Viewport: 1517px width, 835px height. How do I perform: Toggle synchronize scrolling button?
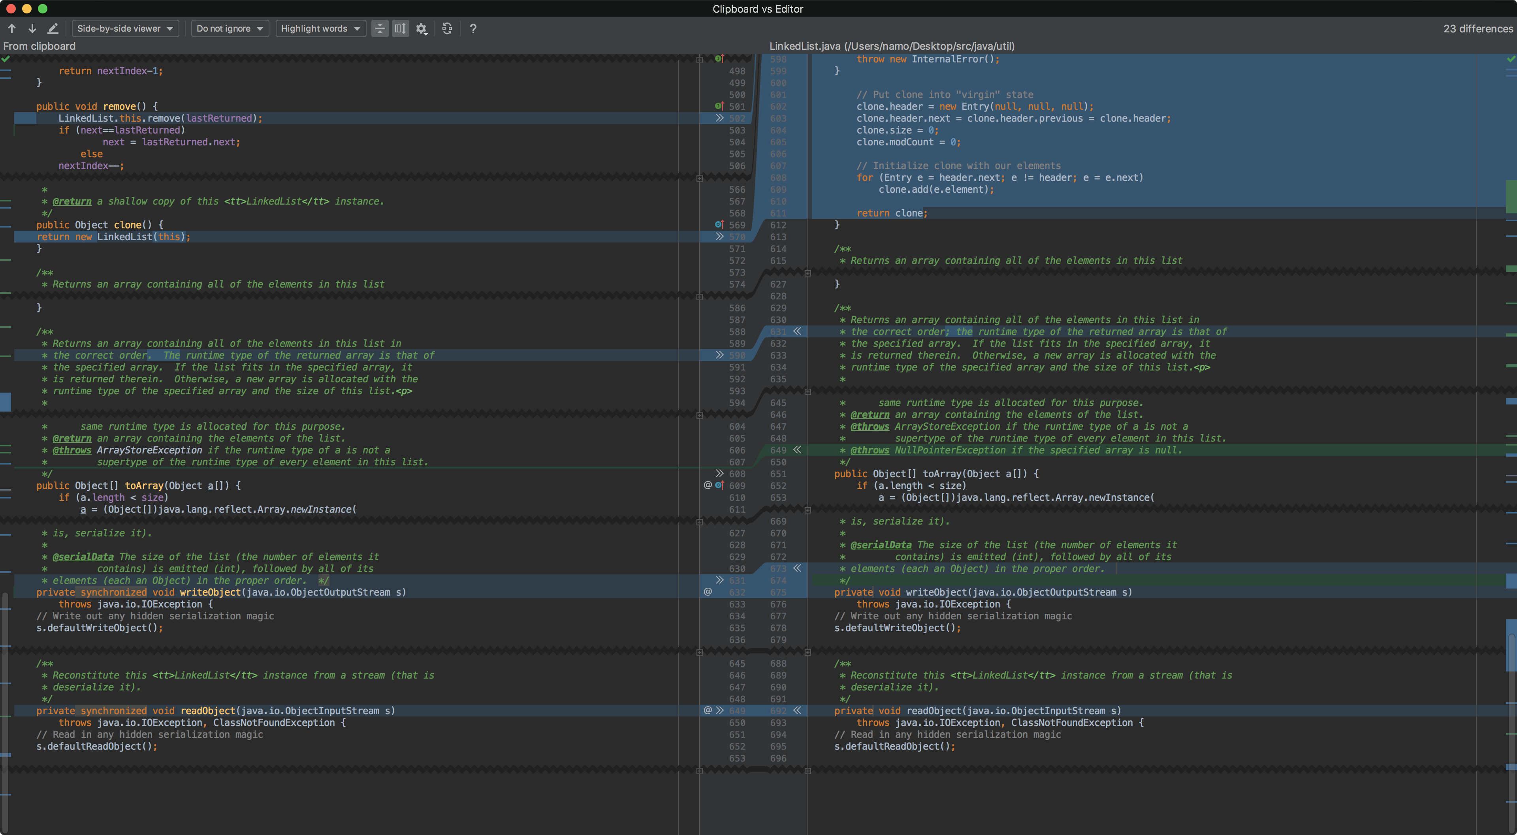click(401, 28)
